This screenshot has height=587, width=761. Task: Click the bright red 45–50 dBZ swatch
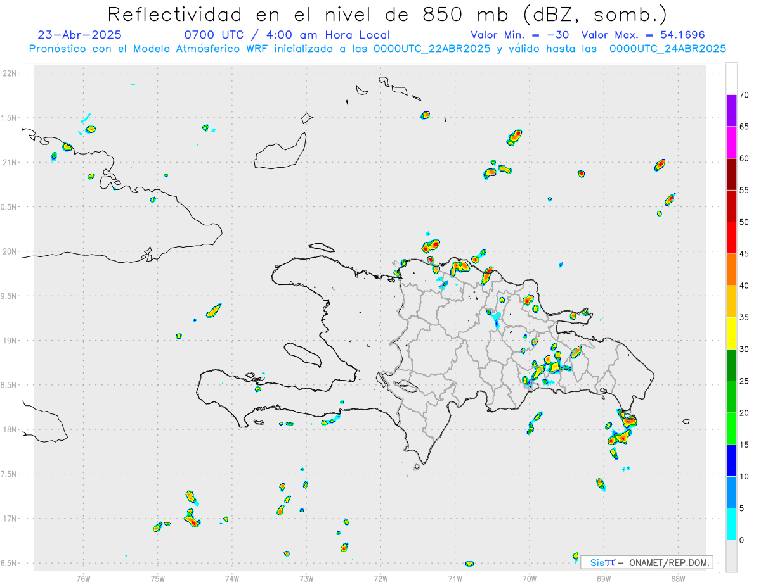pos(731,237)
